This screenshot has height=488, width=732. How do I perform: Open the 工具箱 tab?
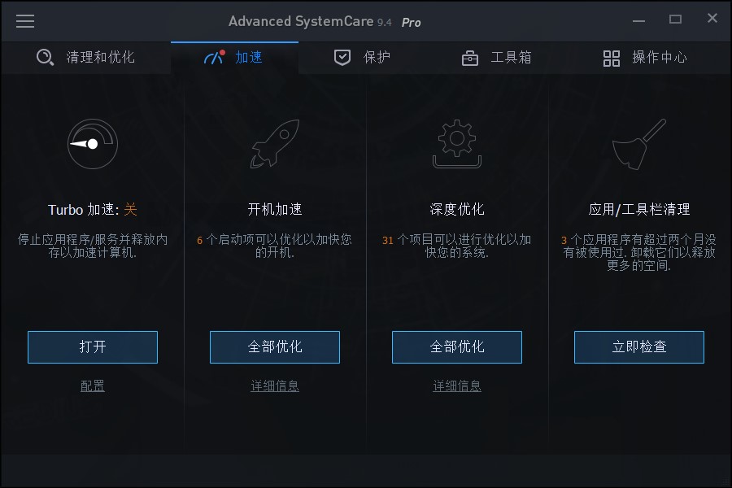(497, 58)
